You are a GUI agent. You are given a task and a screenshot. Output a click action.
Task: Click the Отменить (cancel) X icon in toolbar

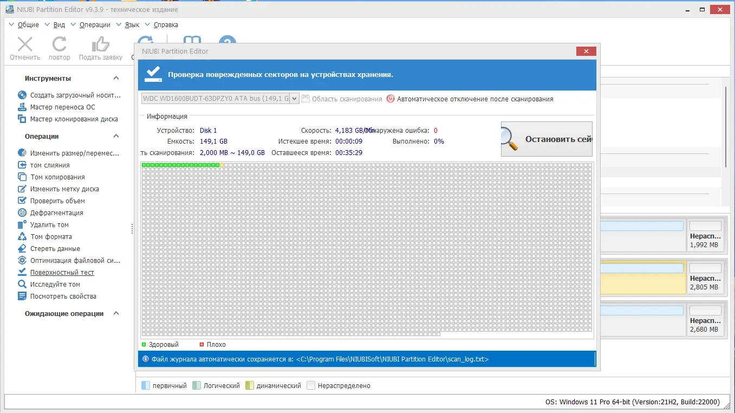coord(25,44)
